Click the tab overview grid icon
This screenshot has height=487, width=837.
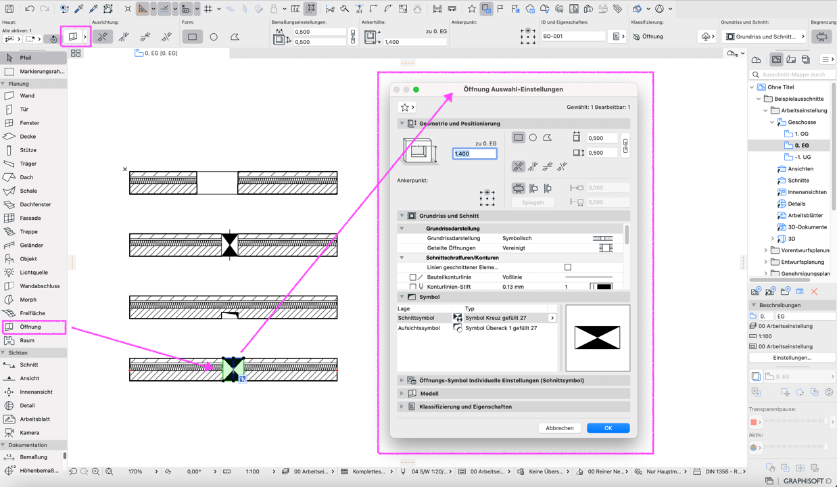76,53
